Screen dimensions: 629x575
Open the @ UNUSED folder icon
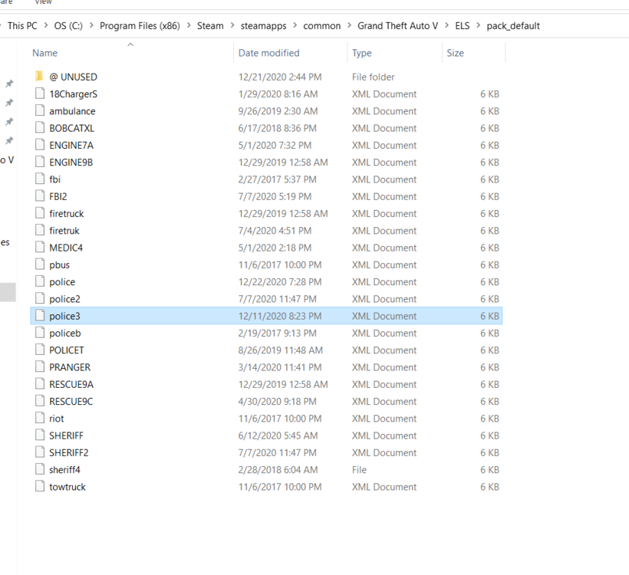pos(39,76)
